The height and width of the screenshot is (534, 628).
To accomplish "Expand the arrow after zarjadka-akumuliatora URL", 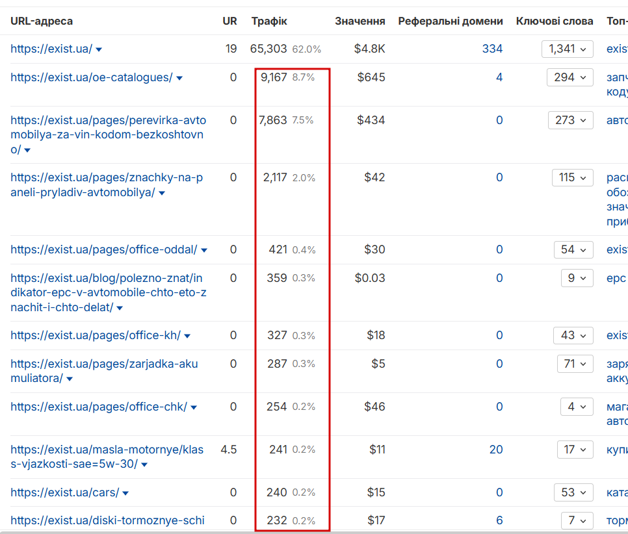I will pyautogui.click(x=70, y=379).
